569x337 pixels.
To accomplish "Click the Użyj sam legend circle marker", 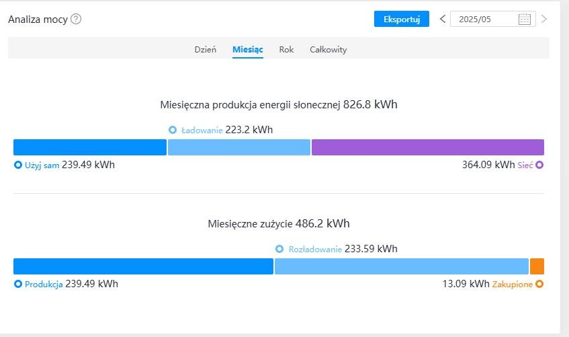I will coord(17,165).
